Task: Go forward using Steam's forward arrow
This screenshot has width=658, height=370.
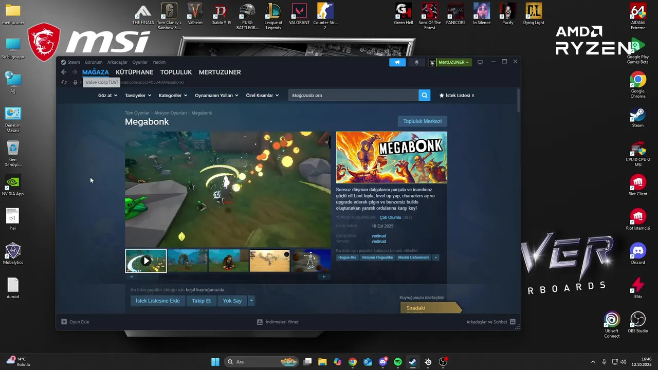Action: (75, 72)
